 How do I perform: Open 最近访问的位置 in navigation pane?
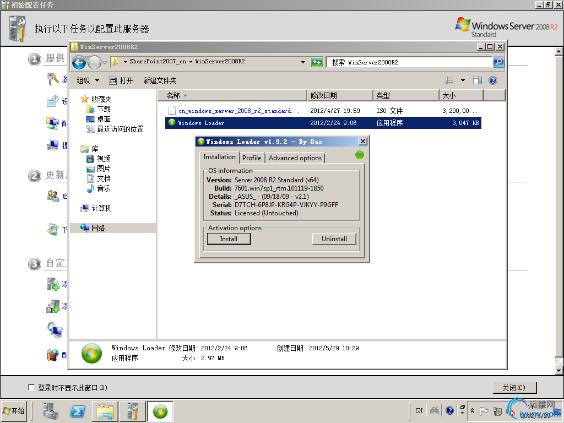coord(115,129)
